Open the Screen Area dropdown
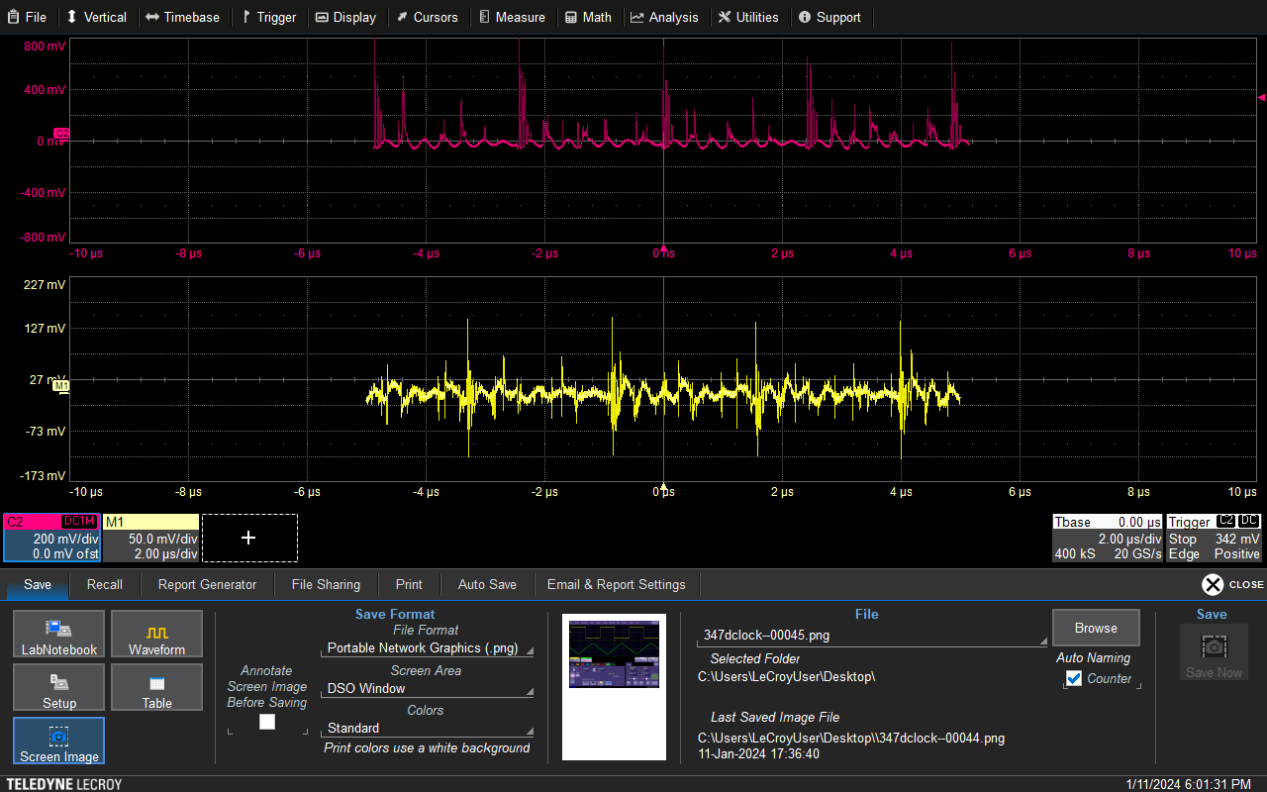Screen dimensions: 1267x792 (428, 688)
